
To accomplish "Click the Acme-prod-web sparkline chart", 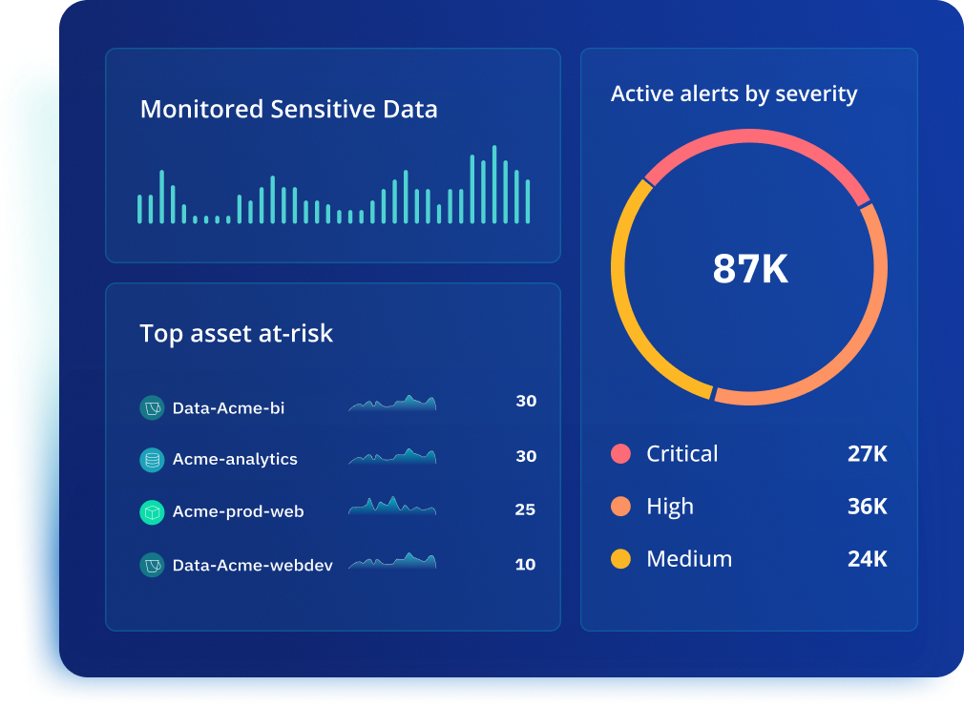I will 392,507.
